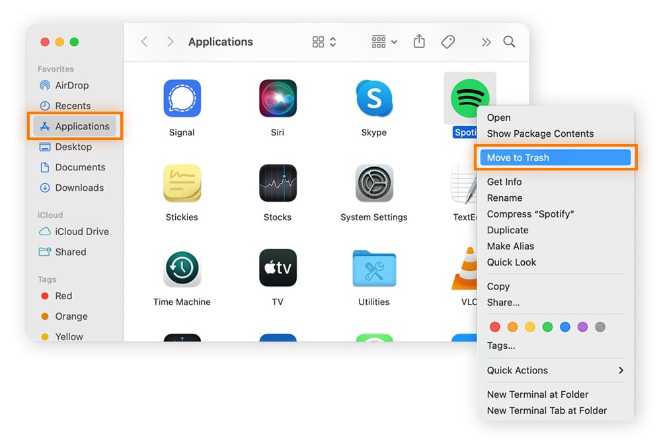Screen dimensions: 661x448
Task: Click the Share toolbar icon
Action: pyautogui.click(x=419, y=42)
